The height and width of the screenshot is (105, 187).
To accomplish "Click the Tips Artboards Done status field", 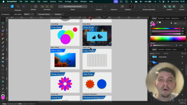I will click(x=73, y=6).
